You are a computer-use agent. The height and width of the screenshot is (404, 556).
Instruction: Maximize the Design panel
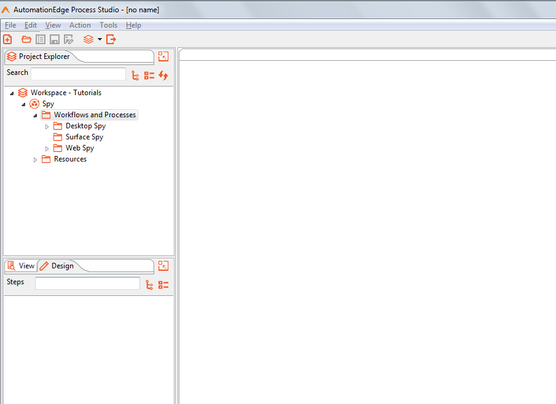(163, 266)
